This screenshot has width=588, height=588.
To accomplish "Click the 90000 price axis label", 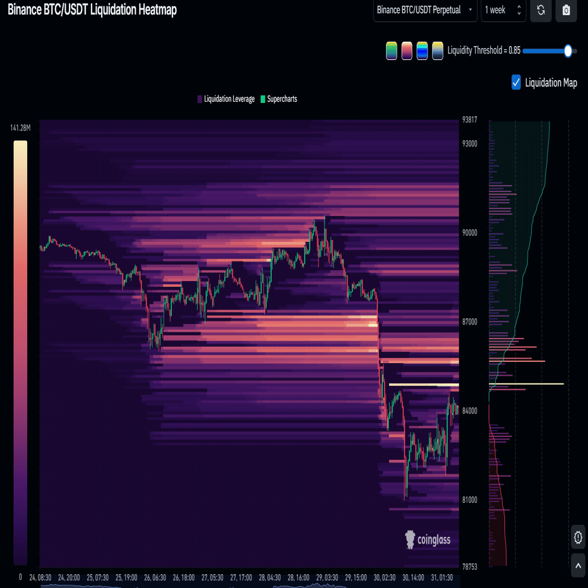I will 469,233.
